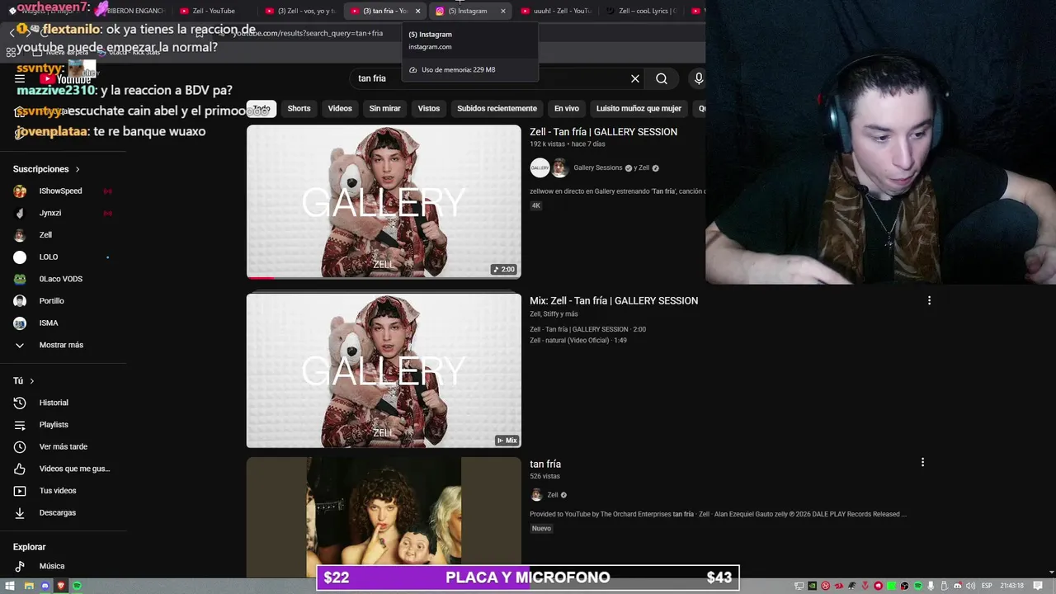The width and height of the screenshot is (1056, 594).
Task: Expand the Tú section header
Action: 23,381
